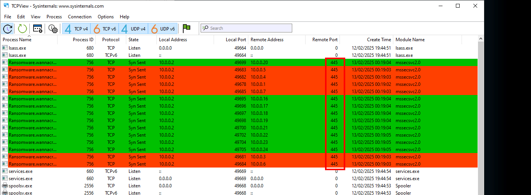Toggle the auto-refresh clock icon
The height and width of the screenshot is (195, 531).
pos(8,28)
